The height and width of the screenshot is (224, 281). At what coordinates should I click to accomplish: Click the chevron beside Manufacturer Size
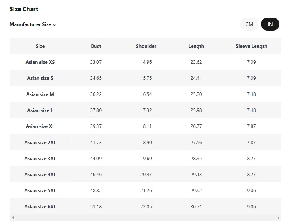tap(54, 25)
